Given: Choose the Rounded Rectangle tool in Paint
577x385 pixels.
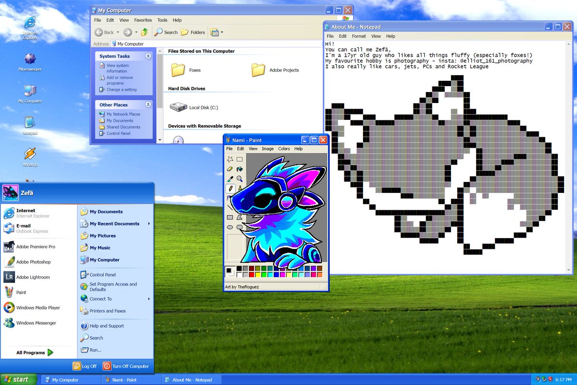Looking at the screenshot, I should [239, 227].
